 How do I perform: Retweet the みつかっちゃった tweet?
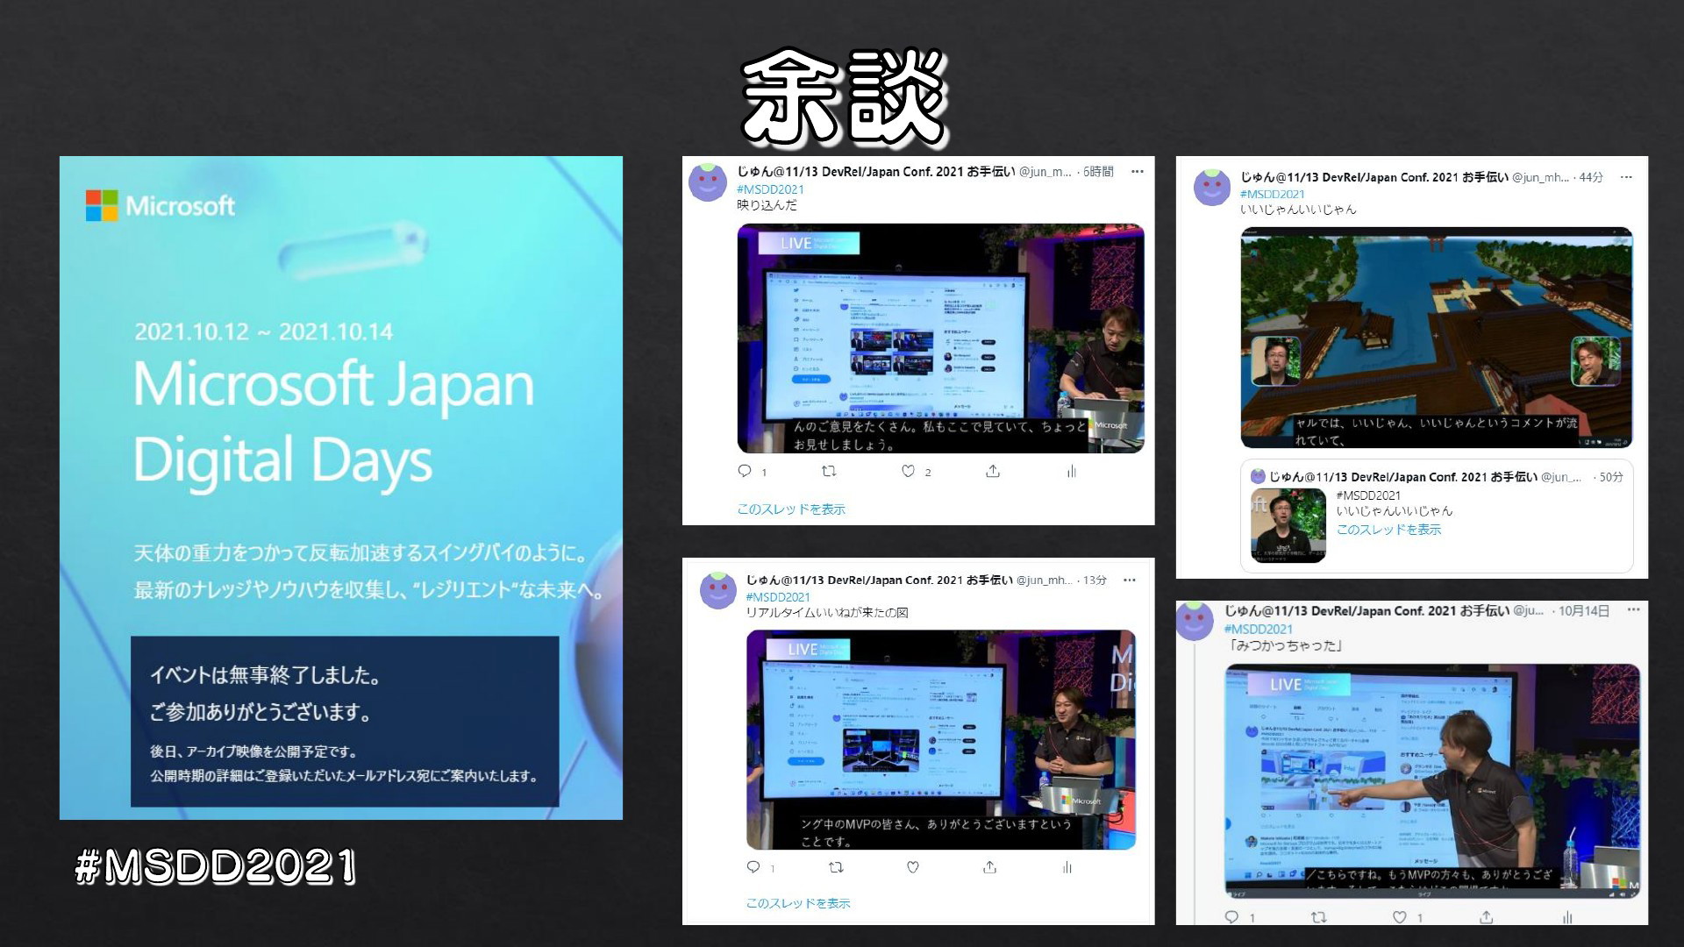(x=1318, y=916)
